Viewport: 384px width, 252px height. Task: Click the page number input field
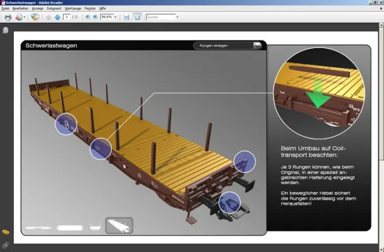pyautogui.click(x=67, y=17)
